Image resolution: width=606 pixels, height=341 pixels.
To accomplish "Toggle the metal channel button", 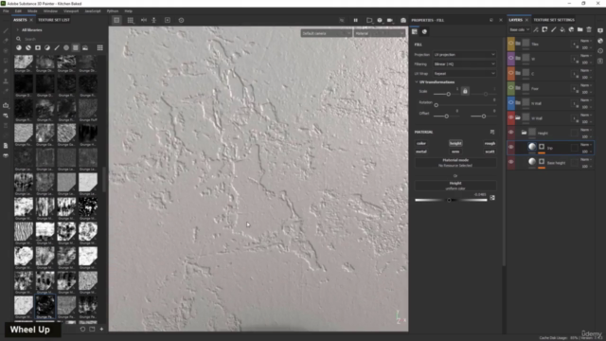I will pos(421,152).
